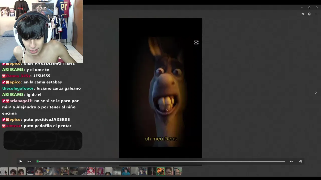Click the streamer webcam overlay
321x180 pixels.
41,31
